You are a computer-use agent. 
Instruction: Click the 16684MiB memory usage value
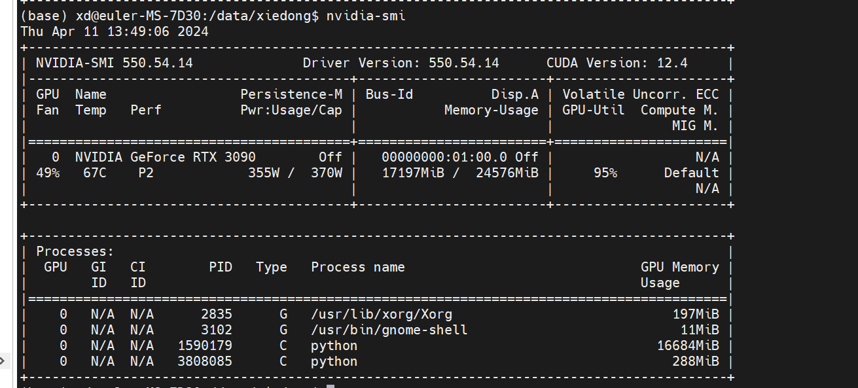pyautogui.click(x=688, y=345)
